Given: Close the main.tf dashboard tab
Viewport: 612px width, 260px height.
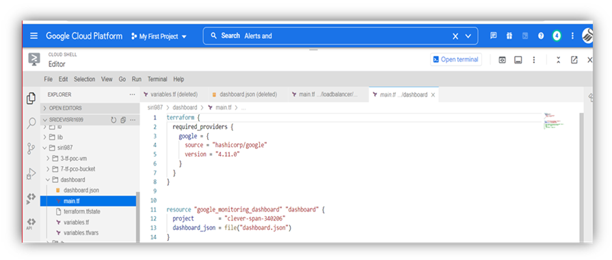Looking at the screenshot, I should click(433, 95).
